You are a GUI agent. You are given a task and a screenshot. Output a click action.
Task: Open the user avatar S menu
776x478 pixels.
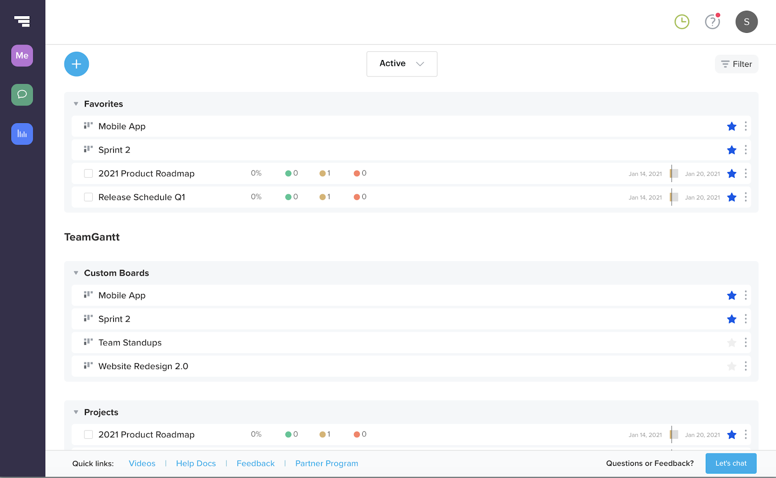pyautogui.click(x=746, y=22)
